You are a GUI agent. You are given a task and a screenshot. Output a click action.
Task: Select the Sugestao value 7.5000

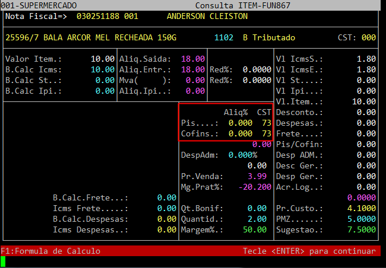pyautogui.click(x=361, y=229)
